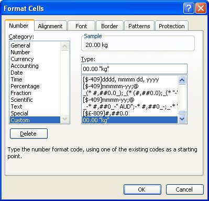This screenshot has height=201, width=209.
Task: Click the Cancel button
Action: click(x=184, y=190)
